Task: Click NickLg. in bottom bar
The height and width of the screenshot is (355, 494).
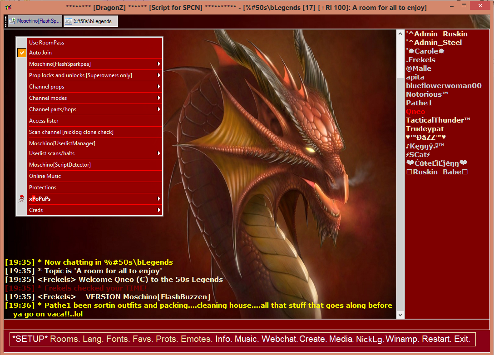Action: pyautogui.click(x=370, y=339)
